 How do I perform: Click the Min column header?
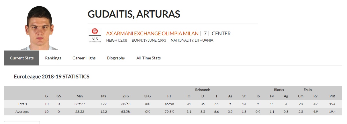point(80,96)
